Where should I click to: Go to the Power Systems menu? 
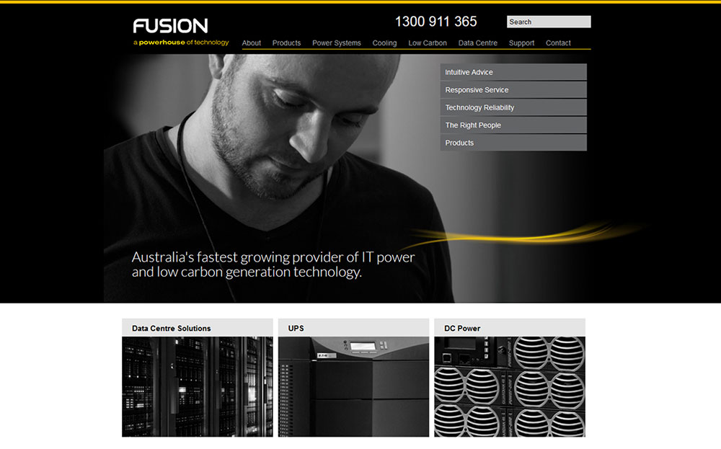click(x=337, y=43)
